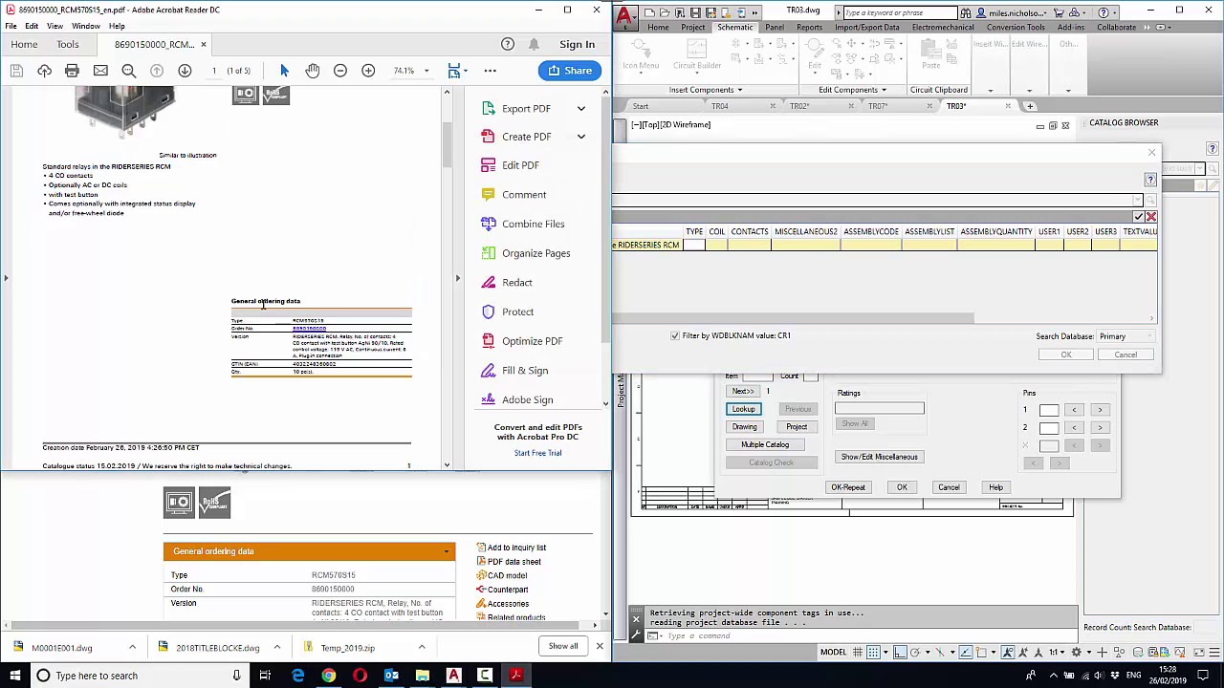Print the PDF using the printer icon

[x=72, y=71]
